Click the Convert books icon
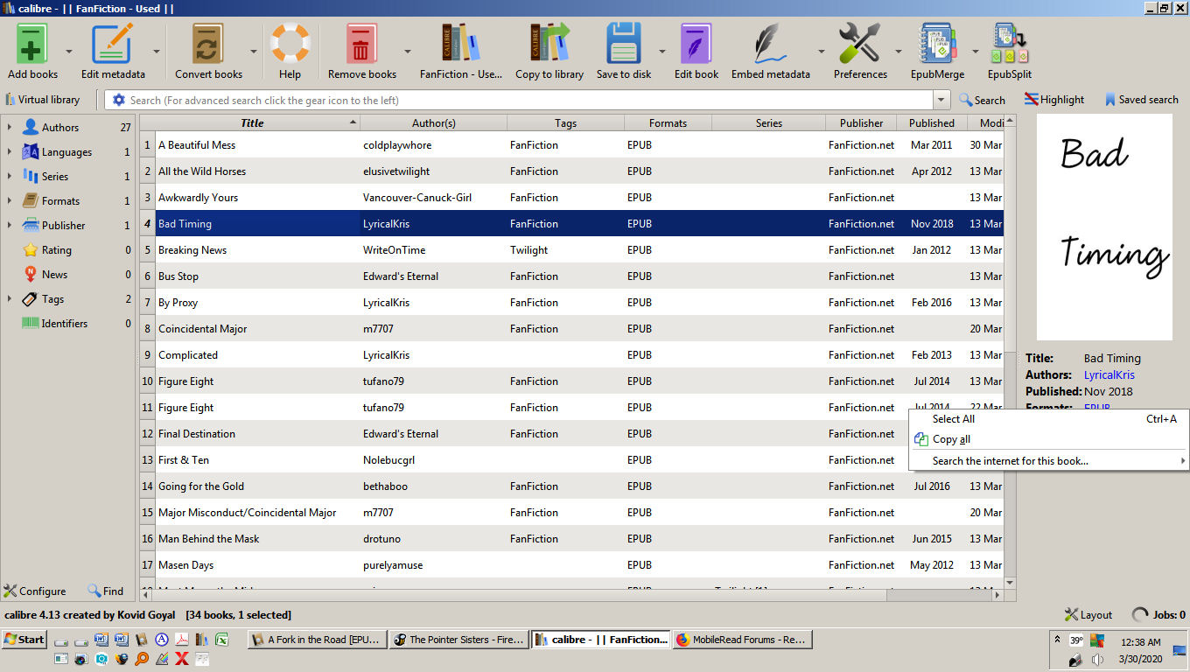This screenshot has height=672, width=1190. coord(208,44)
